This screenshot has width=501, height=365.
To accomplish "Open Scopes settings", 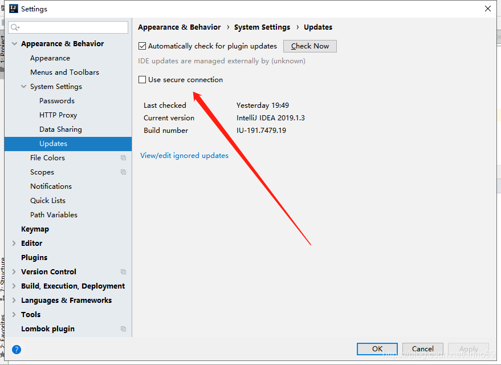I will [42, 172].
